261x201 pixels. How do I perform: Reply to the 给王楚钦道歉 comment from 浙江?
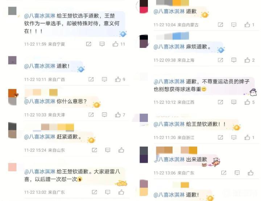click(x=234, y=138)
